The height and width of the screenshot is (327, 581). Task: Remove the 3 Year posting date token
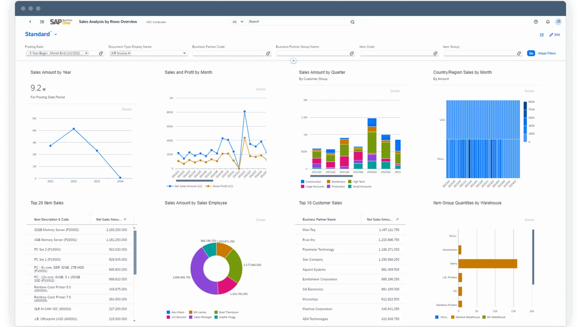point(86,53)
